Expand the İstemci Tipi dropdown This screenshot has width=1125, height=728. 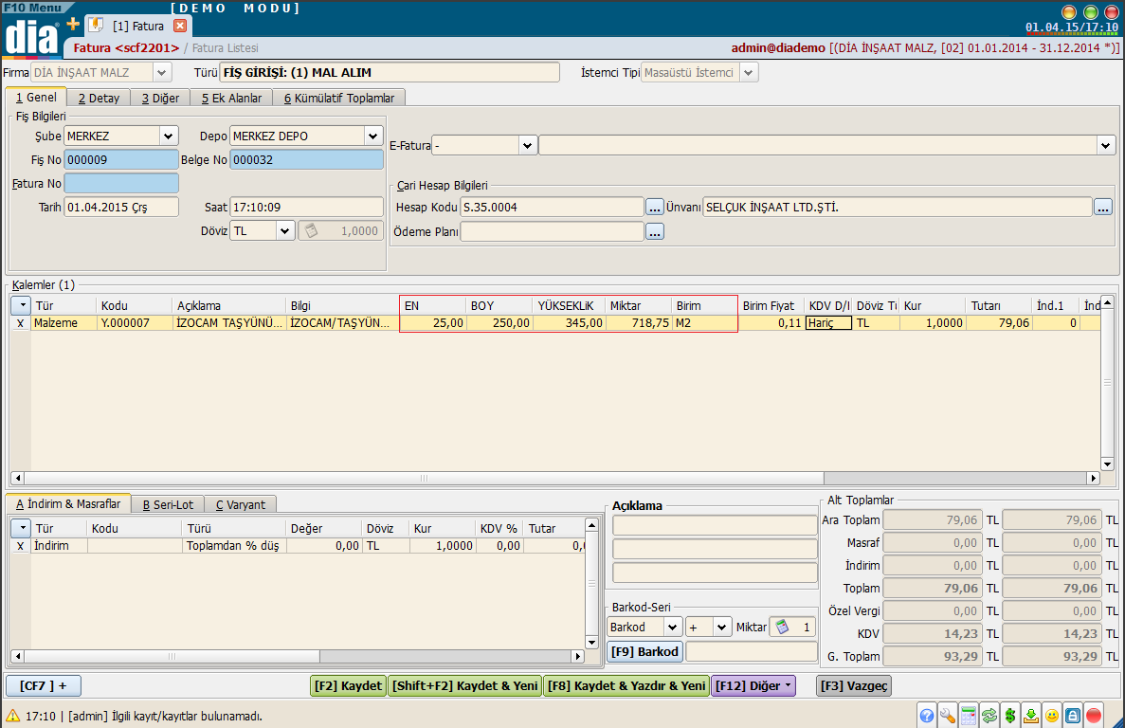pos(749,72)
